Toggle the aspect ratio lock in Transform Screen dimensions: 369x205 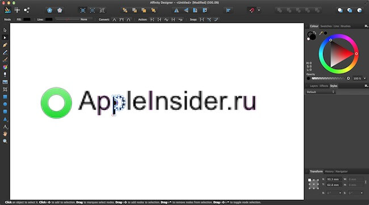coord(366,182)
